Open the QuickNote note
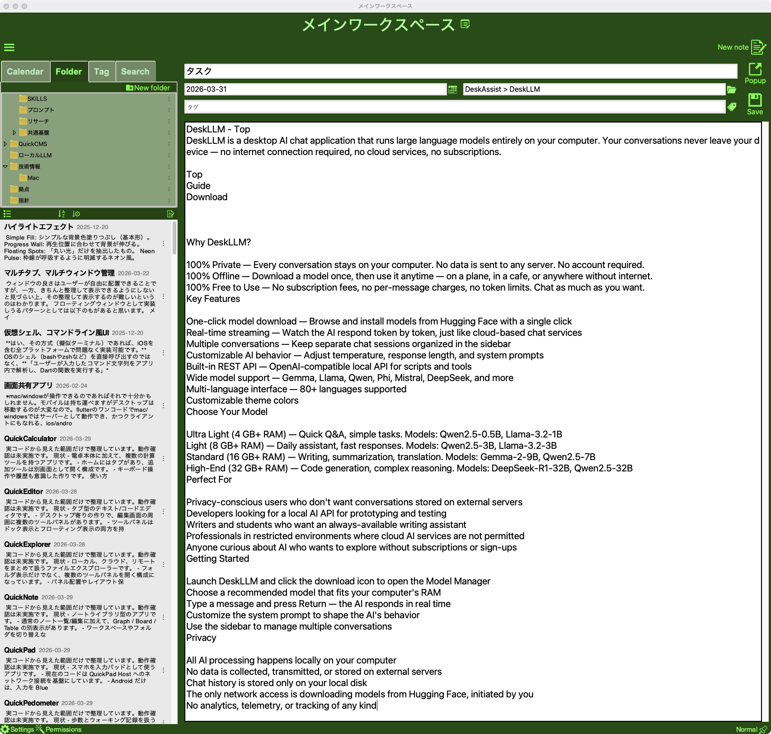The width and height of the screenshot is (771, 734). pyautogui.click(x=80, y=616)
